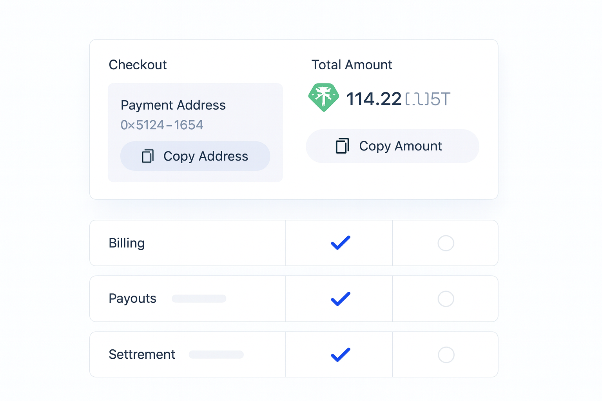Viewport: 602px width, 401px height.
Task: Click the Settrement row checkmark
Action: 341,354
